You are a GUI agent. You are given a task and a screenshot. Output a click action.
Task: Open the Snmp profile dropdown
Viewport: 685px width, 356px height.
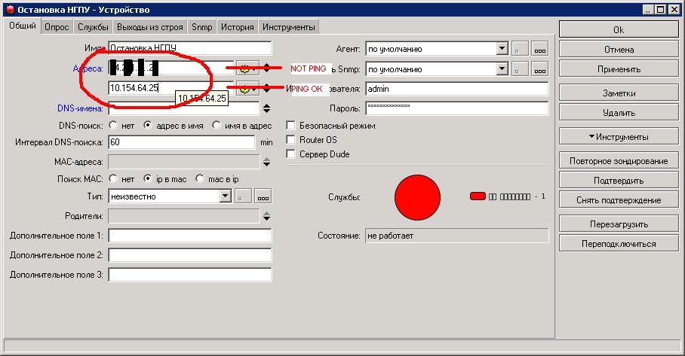tap(502, 68)
